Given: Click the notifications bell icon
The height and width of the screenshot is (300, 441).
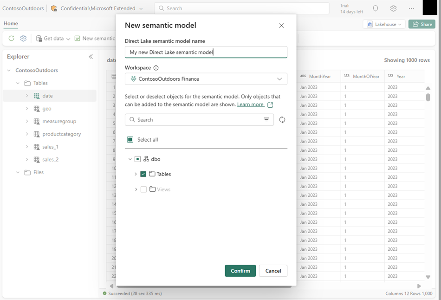Looking at the screenshot, I should point(376,8).
